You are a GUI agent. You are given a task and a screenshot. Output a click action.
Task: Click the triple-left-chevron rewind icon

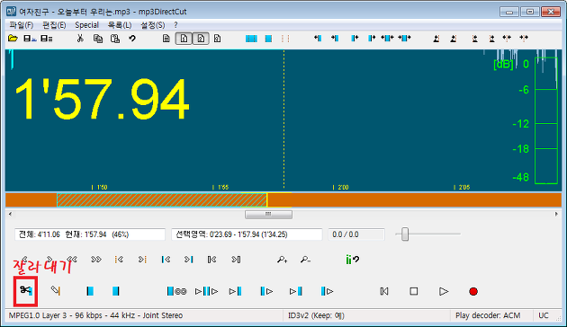point(72,259)
